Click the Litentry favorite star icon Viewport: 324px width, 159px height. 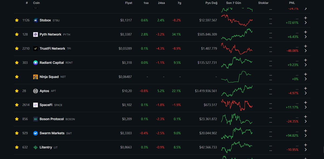click(17, 147)
